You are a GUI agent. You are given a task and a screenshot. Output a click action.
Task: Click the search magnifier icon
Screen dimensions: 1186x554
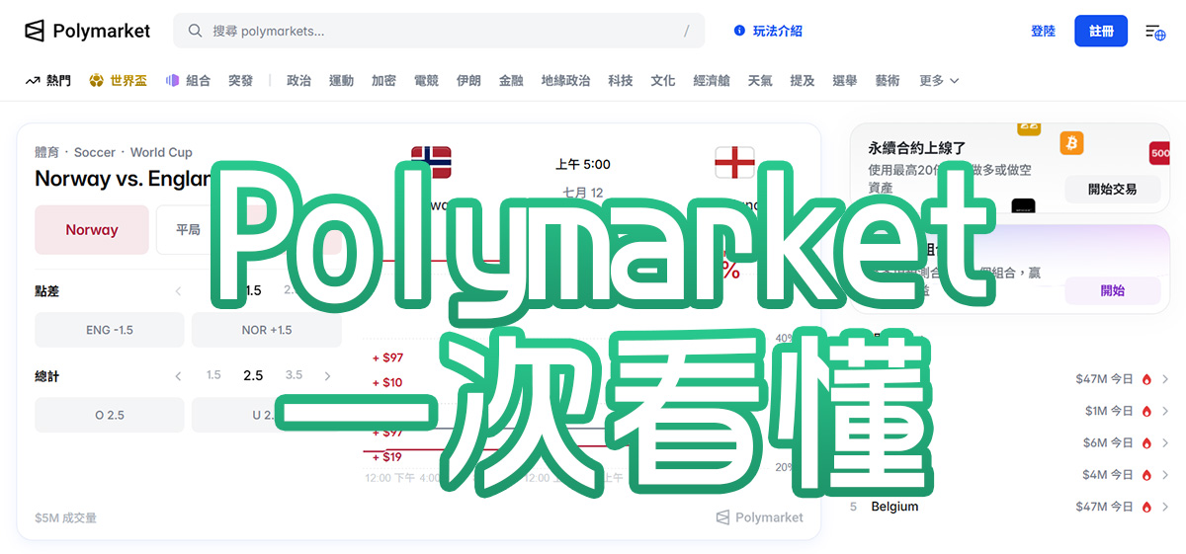click(x=195, y=31)
